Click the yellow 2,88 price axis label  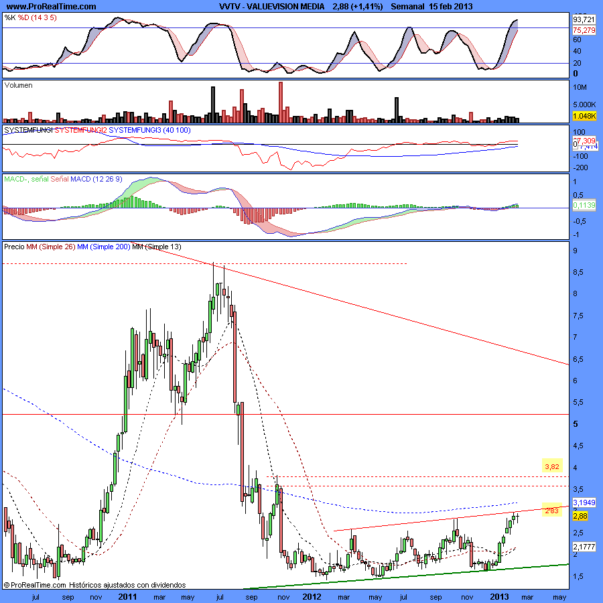pos(580,516)
